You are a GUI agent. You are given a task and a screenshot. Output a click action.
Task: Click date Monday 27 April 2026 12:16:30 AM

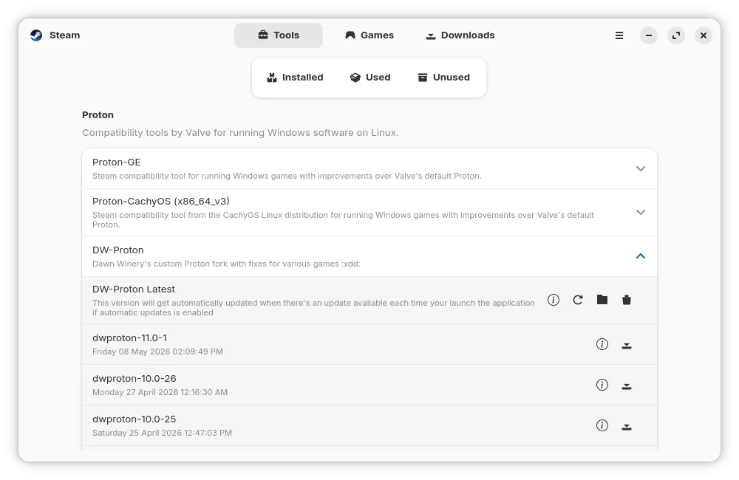click(x=160, y=392)
